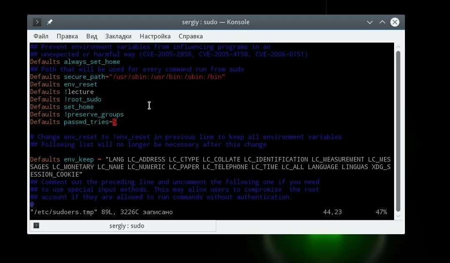Click the '/etc/sudoers.tmp' status text
The image size is (450, 263).
click(x=63, y=212)
